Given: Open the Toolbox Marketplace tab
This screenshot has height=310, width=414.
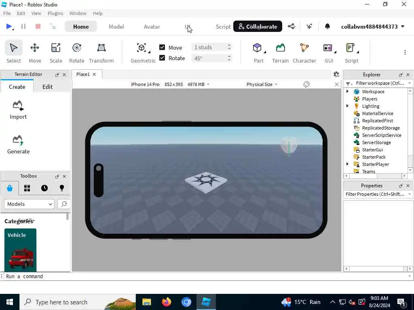Looking at the screenshot, I should pyautogui.click(x=10, y=188).
